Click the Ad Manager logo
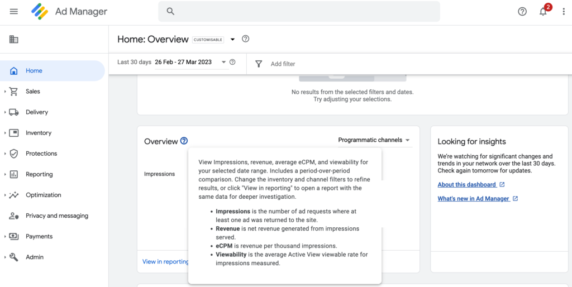 click(40, 11)
